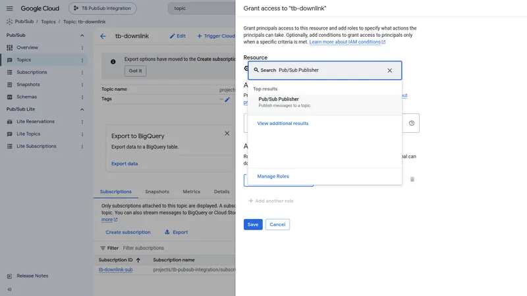Open more options for Overview

click(82, 48)
